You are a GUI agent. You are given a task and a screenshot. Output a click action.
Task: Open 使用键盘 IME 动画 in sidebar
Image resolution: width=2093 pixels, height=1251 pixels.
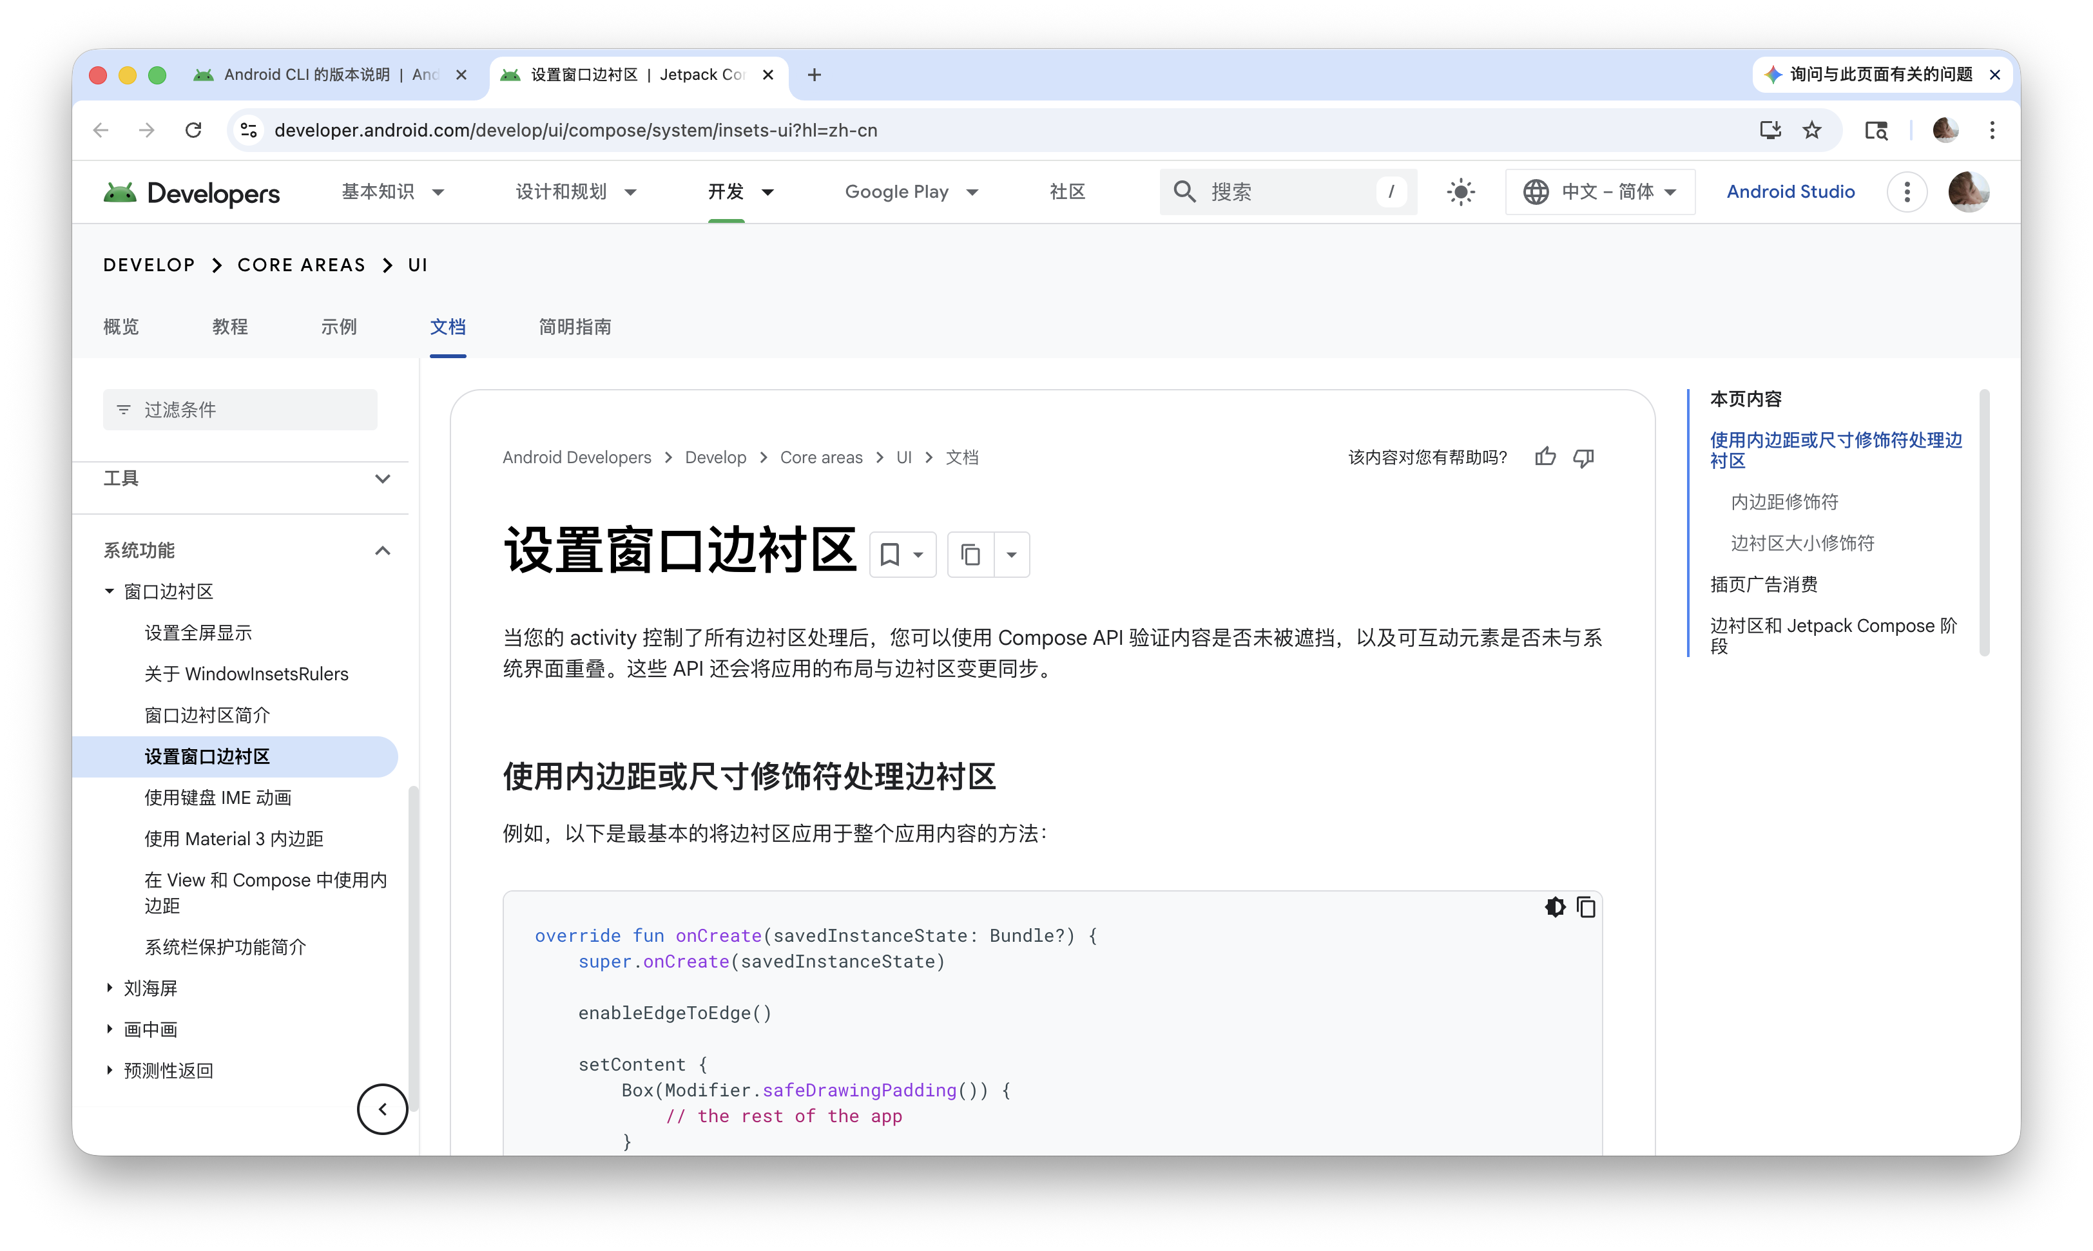point(218,797)
